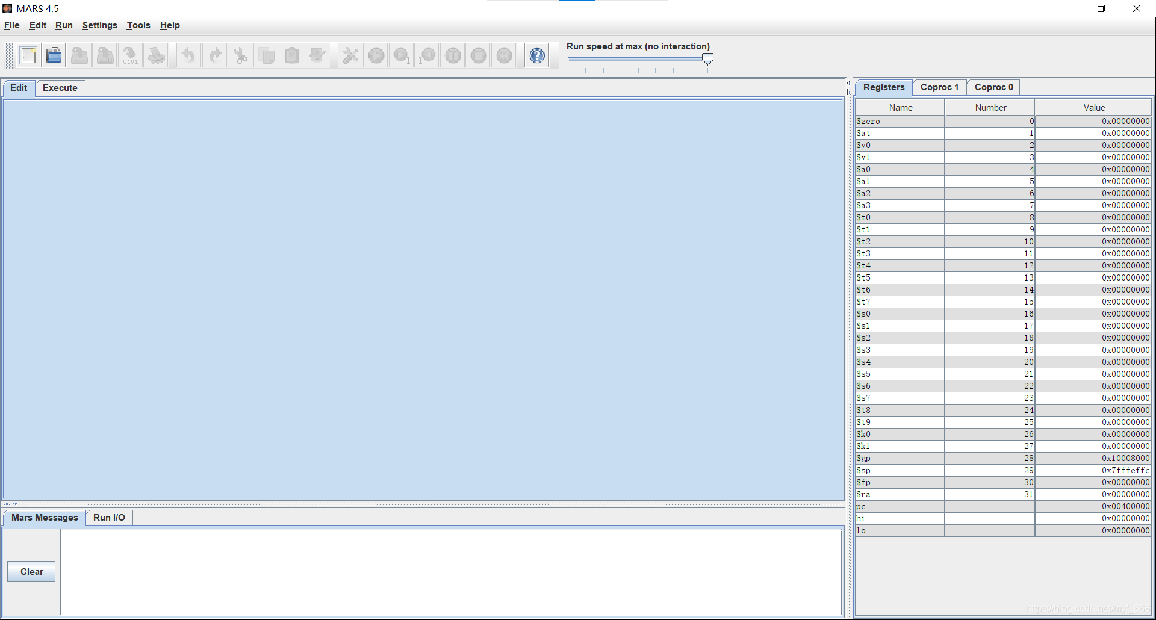Select the lo register row name

[x=900, y=530]
